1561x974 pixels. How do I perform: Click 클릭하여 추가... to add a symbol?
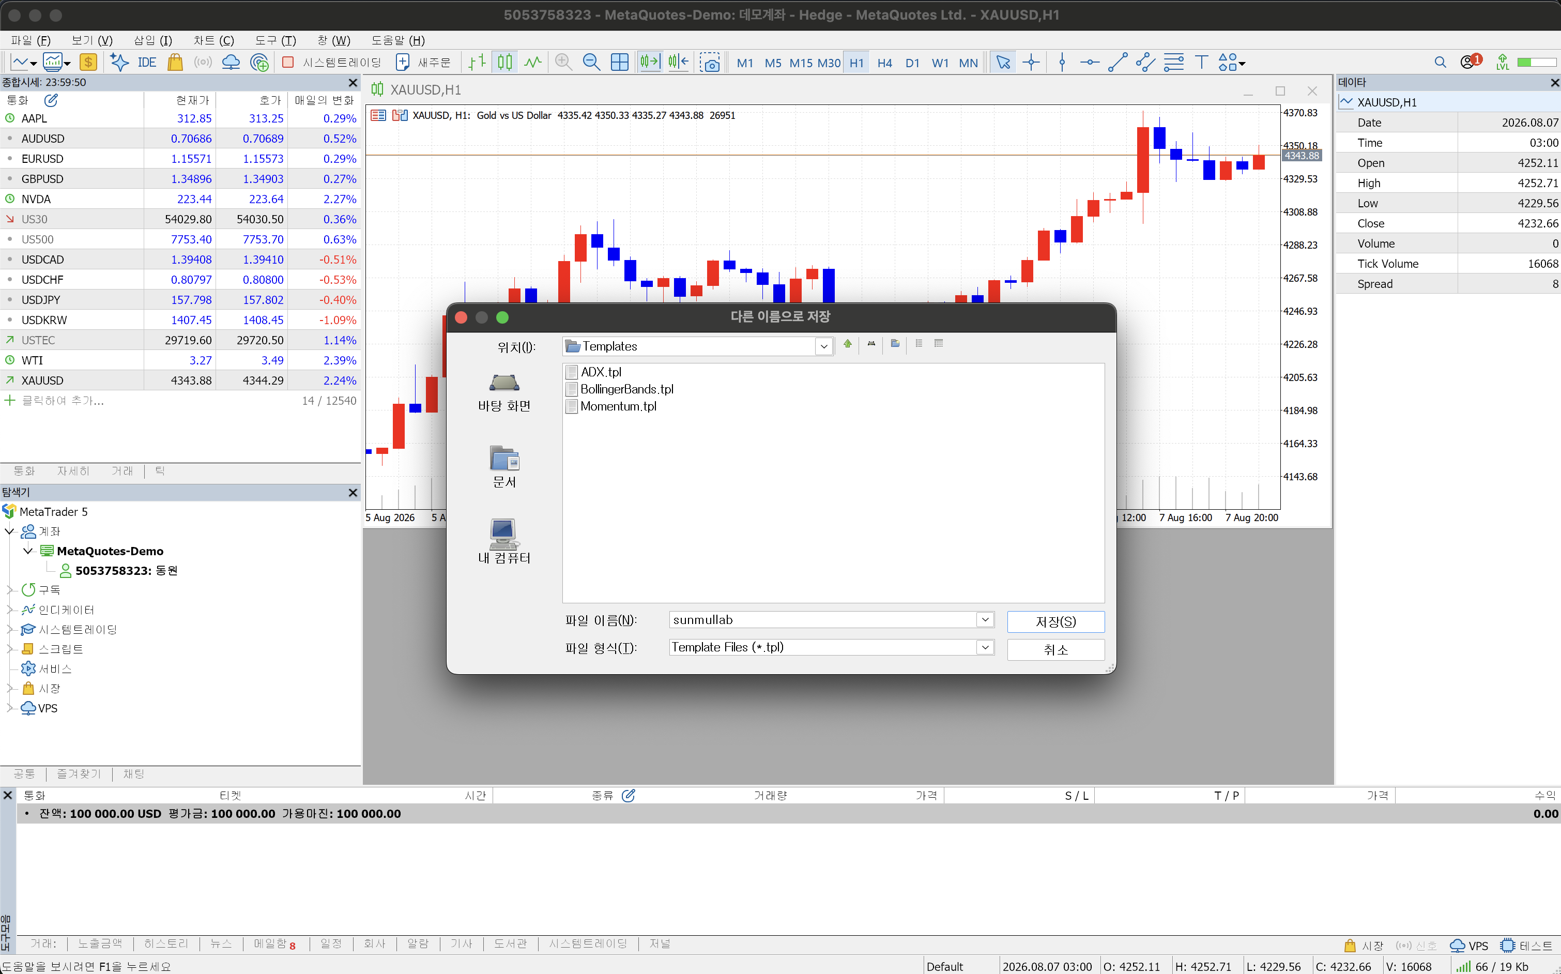pyautogui.click(x=63, y=401)
